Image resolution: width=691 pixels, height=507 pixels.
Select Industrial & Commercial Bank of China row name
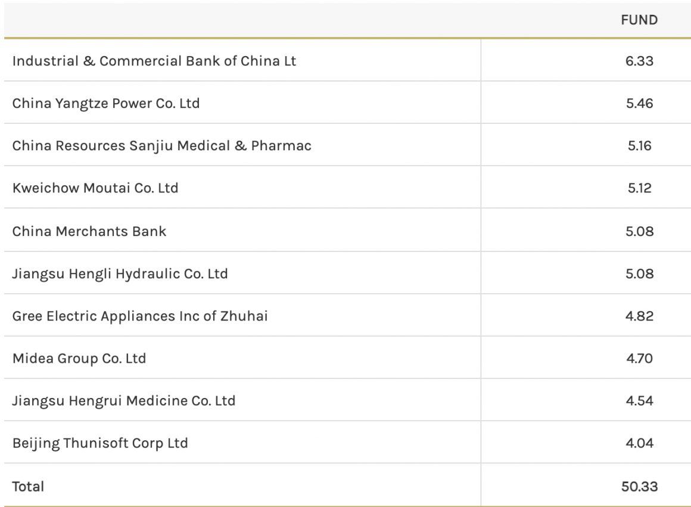pyautogui.click(x=154, y=61)
